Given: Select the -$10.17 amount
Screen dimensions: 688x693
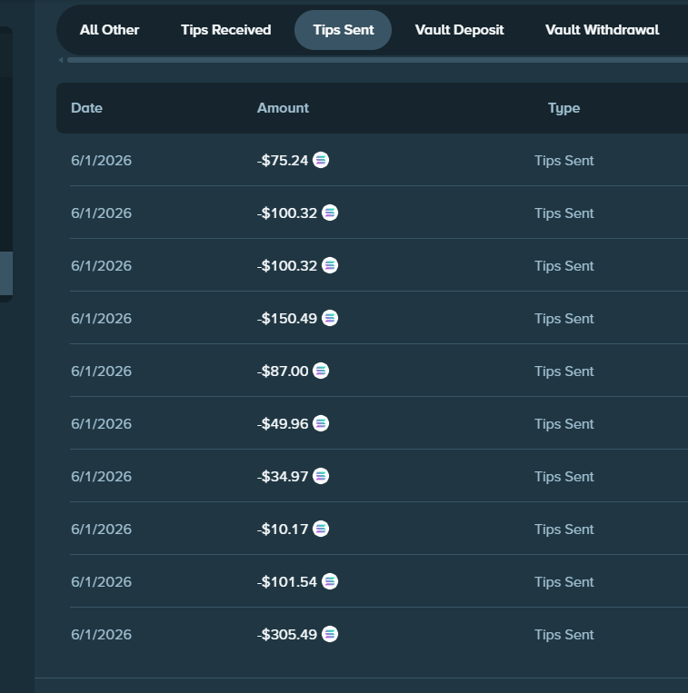Looking at the screenshot, I should [x=283, y=529].
